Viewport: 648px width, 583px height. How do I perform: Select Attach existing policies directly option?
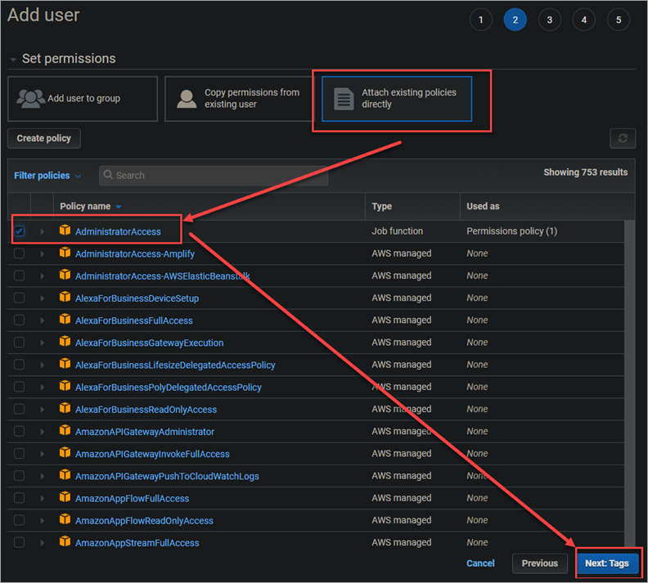coord(397,99)
